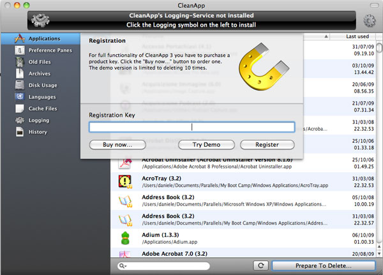Screen dimensions: 383x275
Task: Click the AcroTray app icon
Action: coord(125,182)
